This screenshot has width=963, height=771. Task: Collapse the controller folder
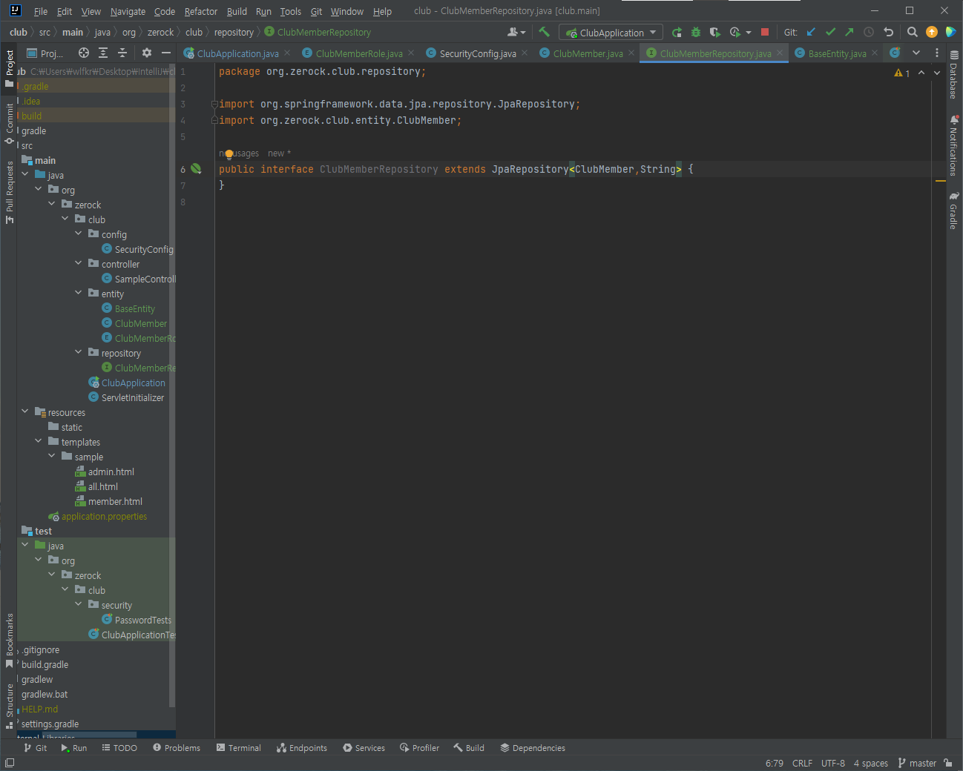point(79,263)
